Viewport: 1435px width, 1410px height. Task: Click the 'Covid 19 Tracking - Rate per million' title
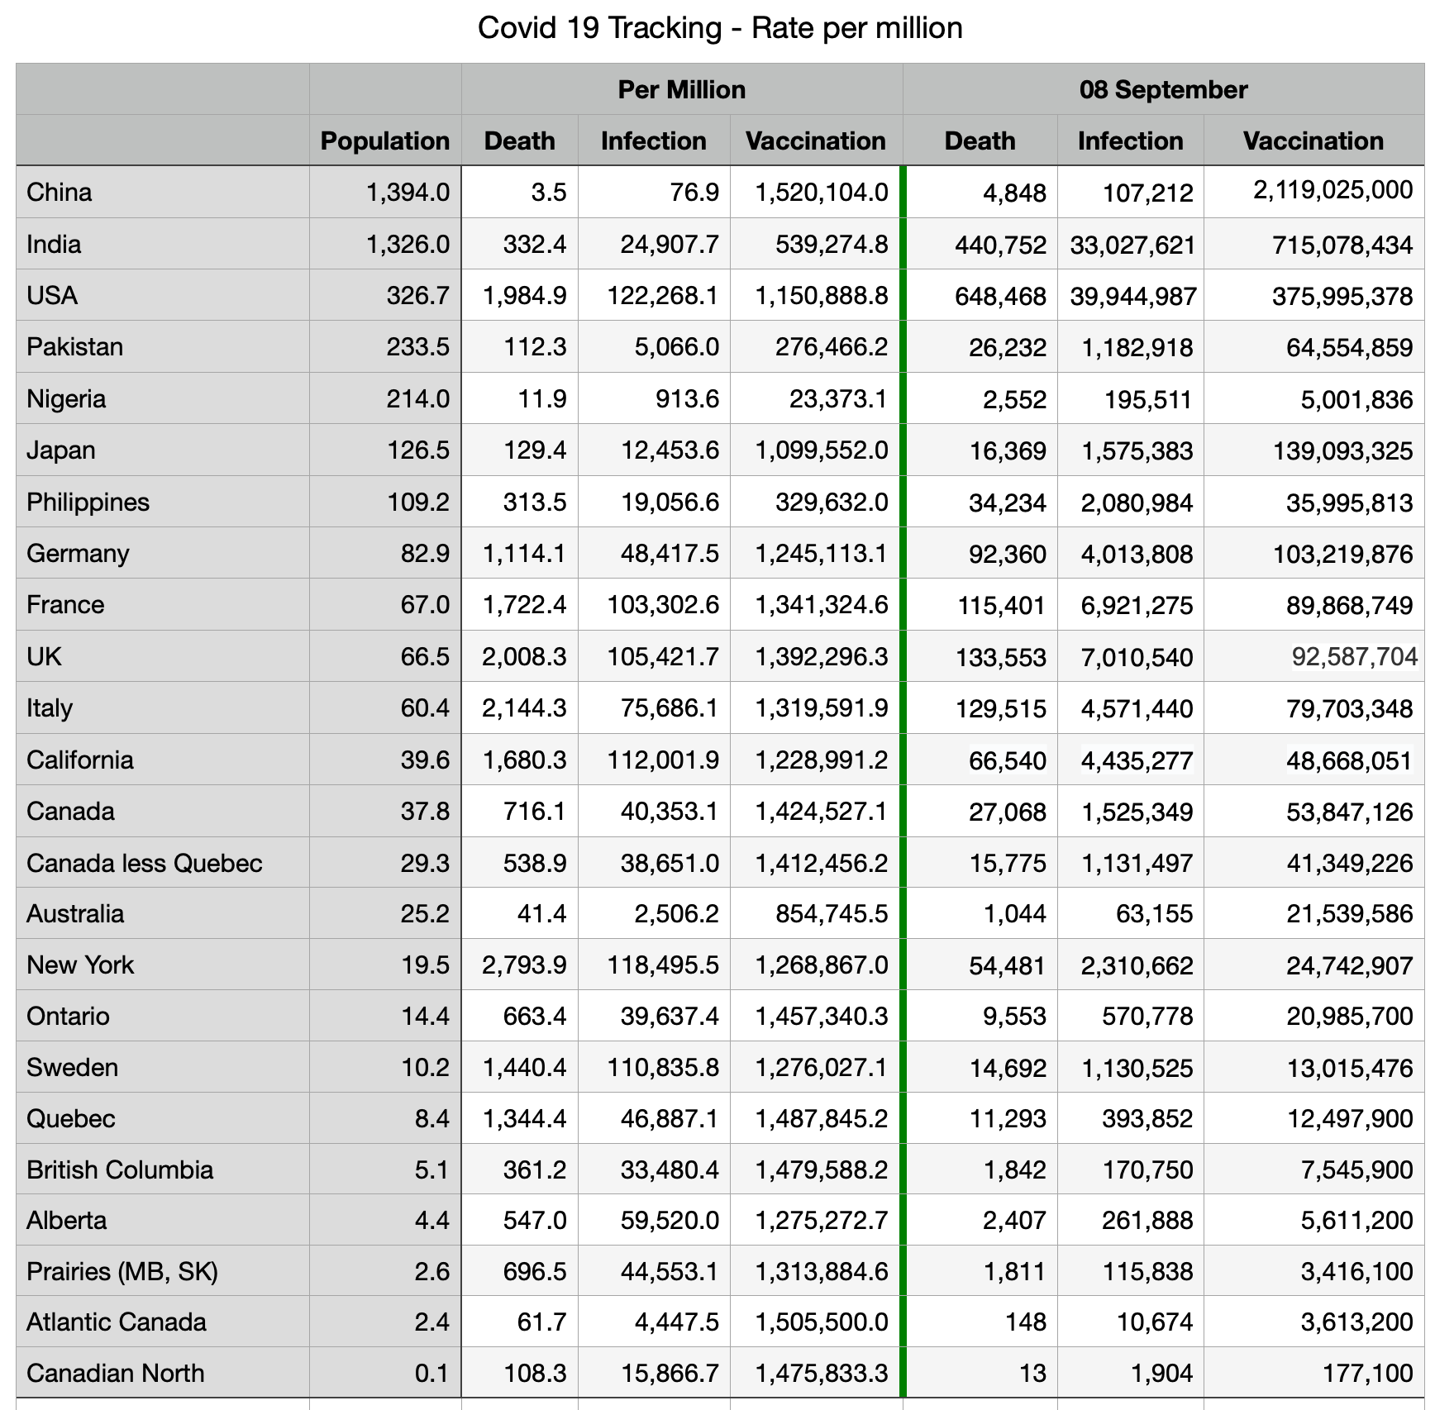click(x=719, y=28)
